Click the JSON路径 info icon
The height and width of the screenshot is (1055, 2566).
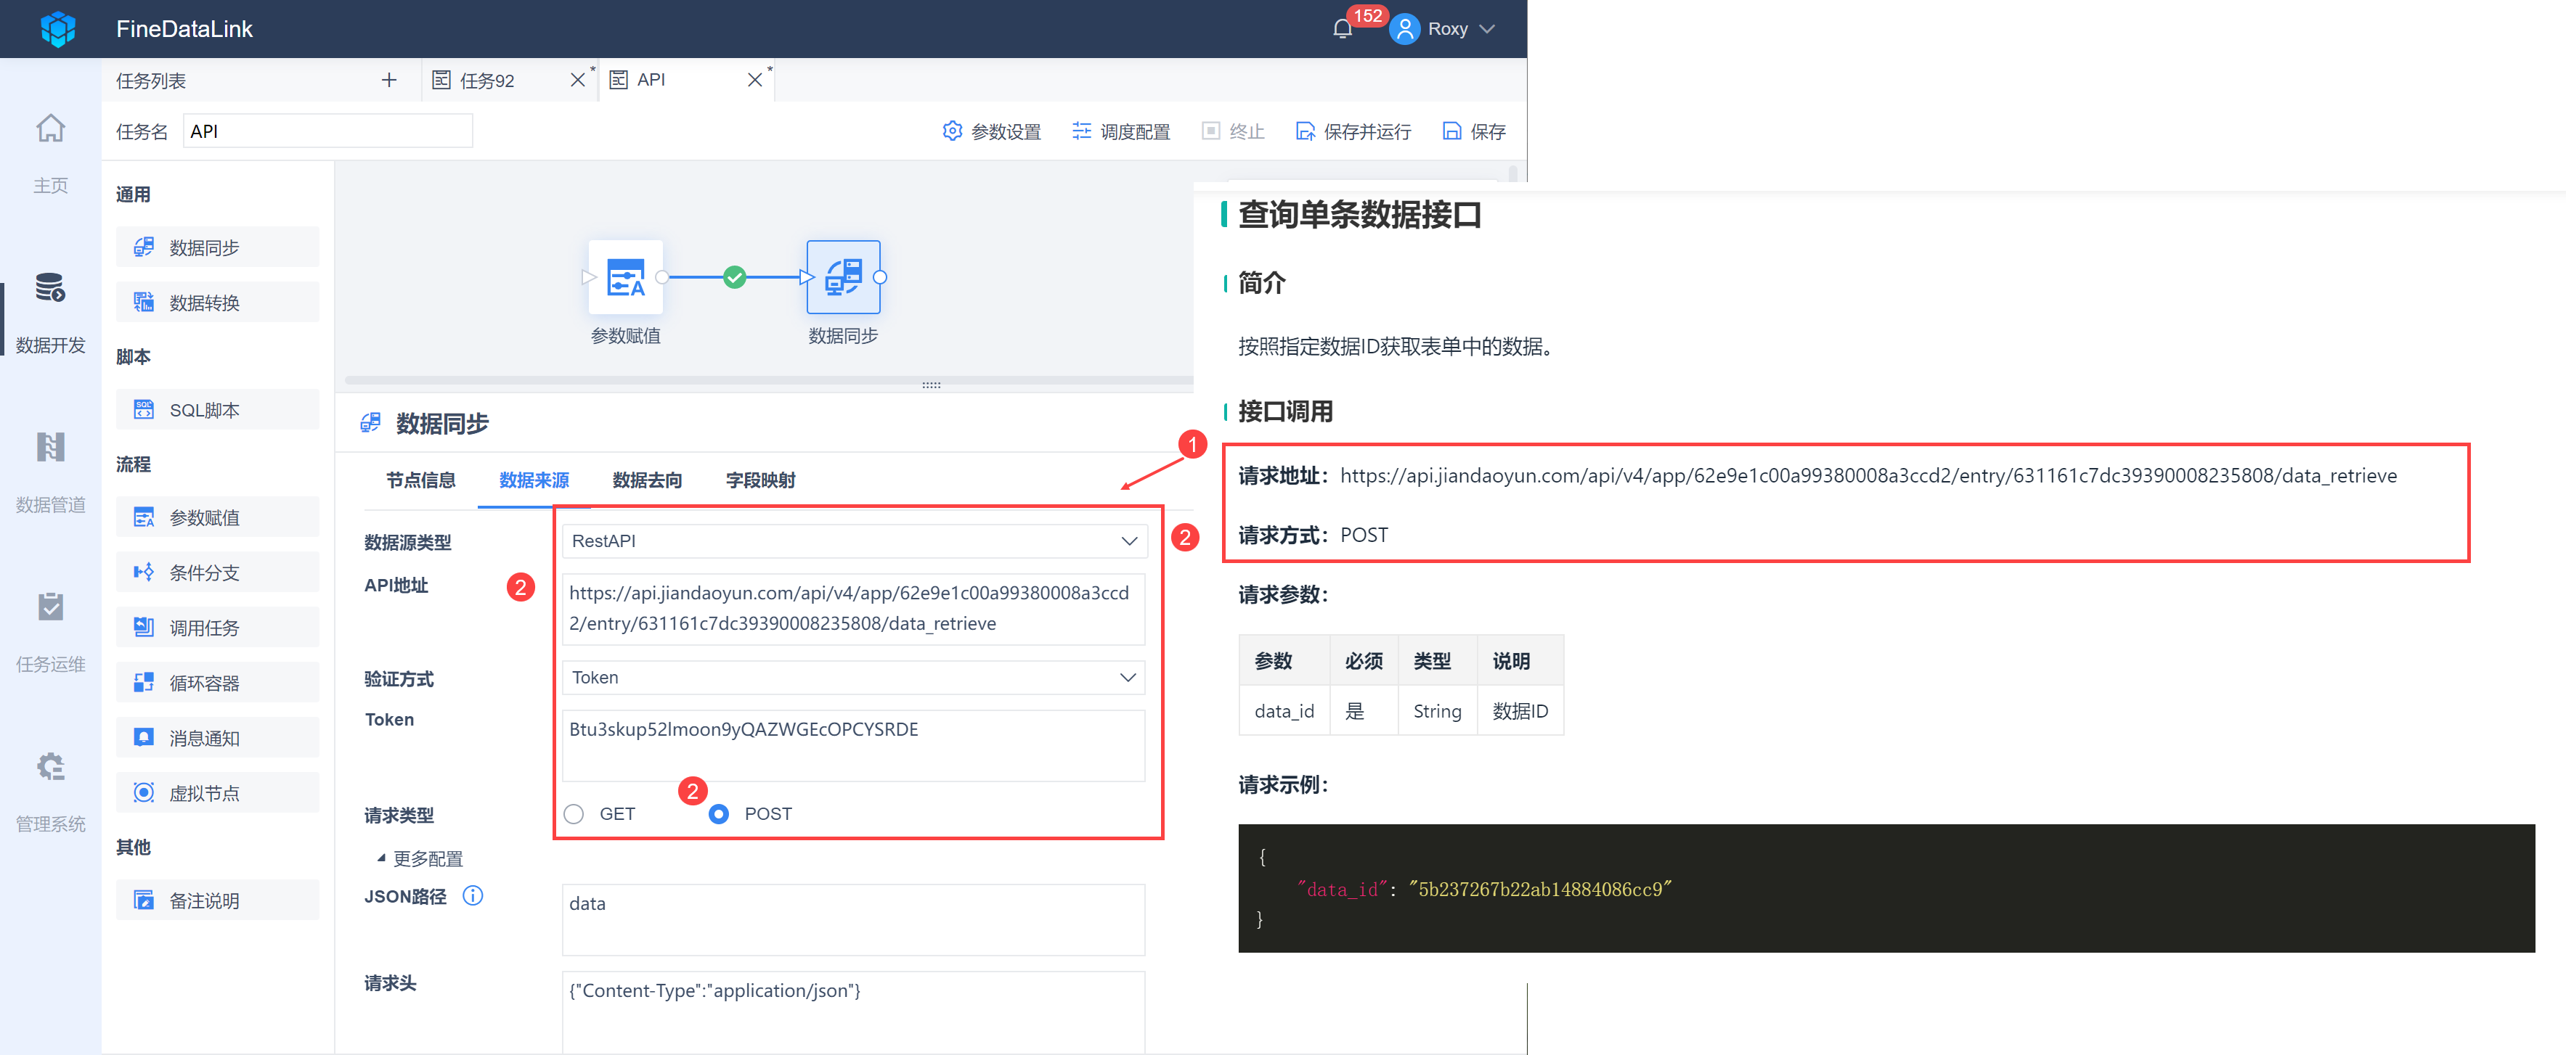(473, 896)
